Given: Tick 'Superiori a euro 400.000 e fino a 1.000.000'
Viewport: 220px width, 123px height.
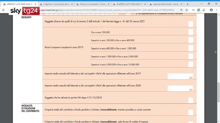Looking at the screenshot, I should (190, 48).
